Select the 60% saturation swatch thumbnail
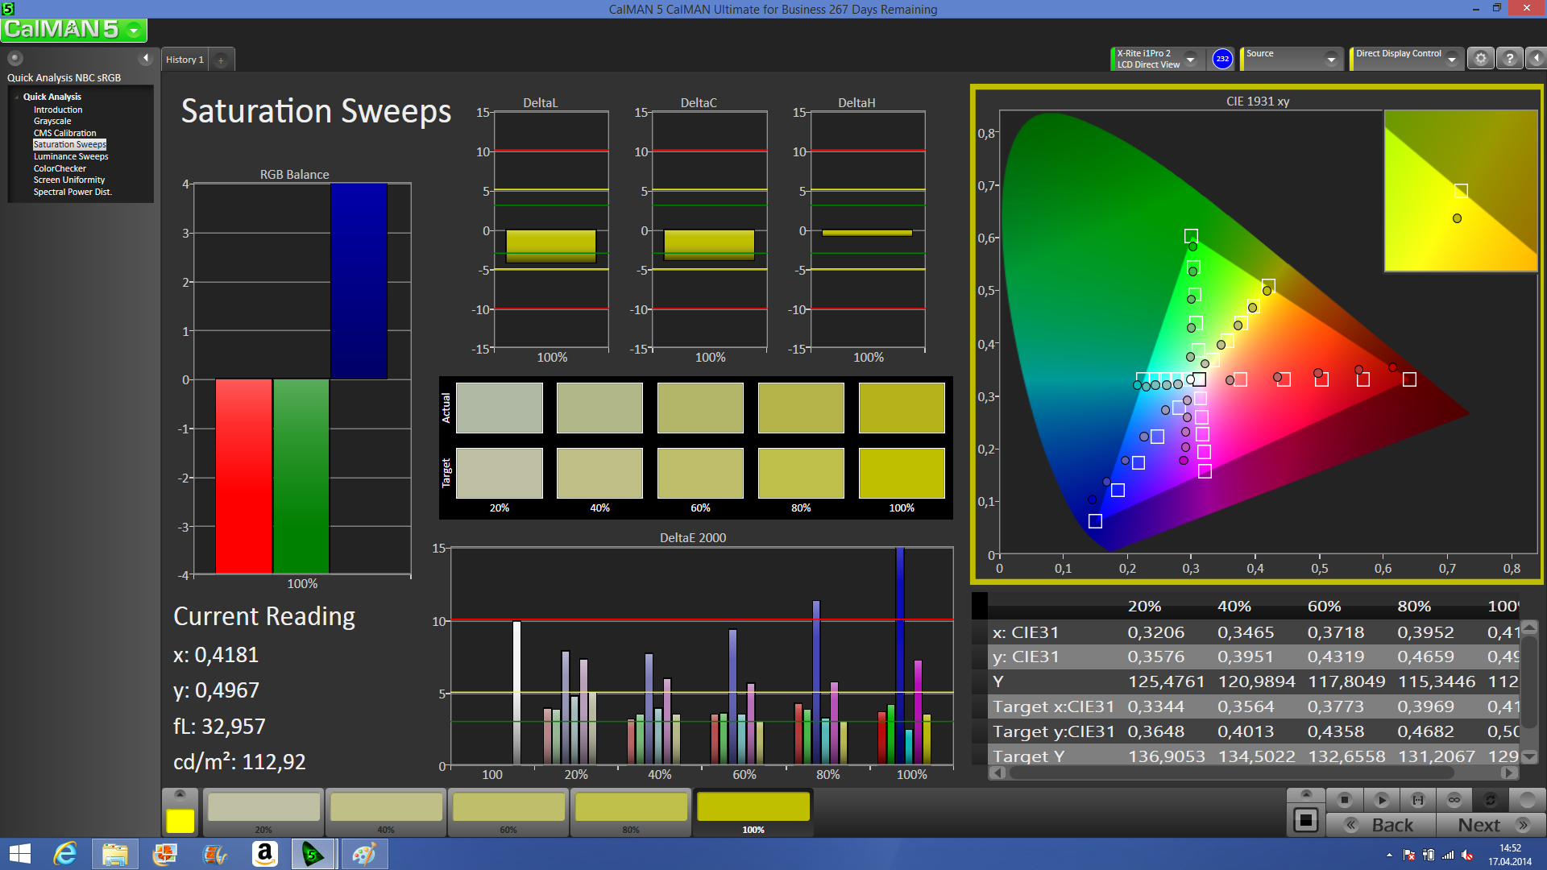 [508, 808]
